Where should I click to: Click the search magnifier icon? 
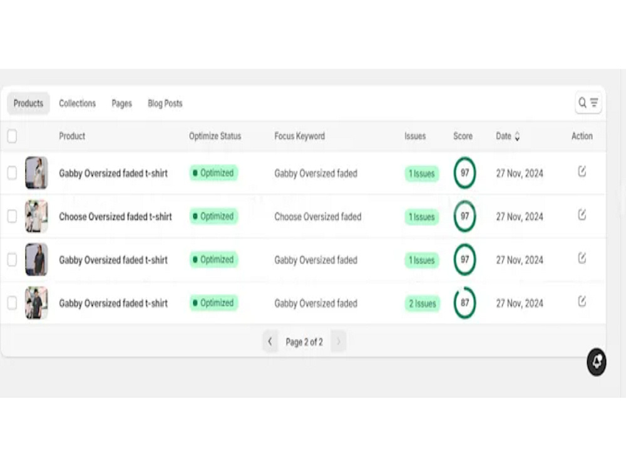pos(582,103)
